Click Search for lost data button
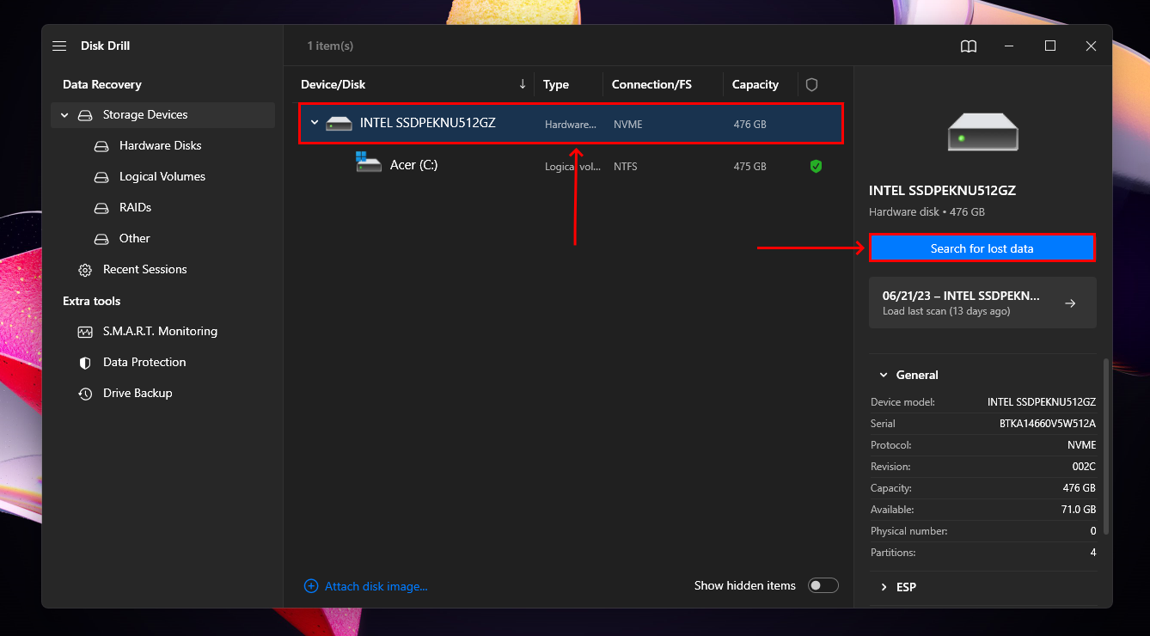The width and height of the screenshot is (1150, 636). pos(982,248)
